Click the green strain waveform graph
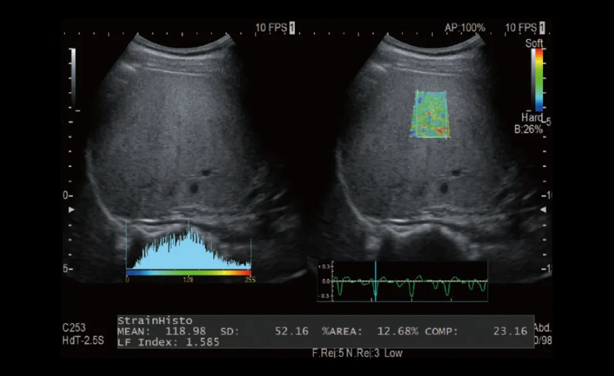Image resolution: width=614 pixels, height=376 pixels. click(403, 281)
